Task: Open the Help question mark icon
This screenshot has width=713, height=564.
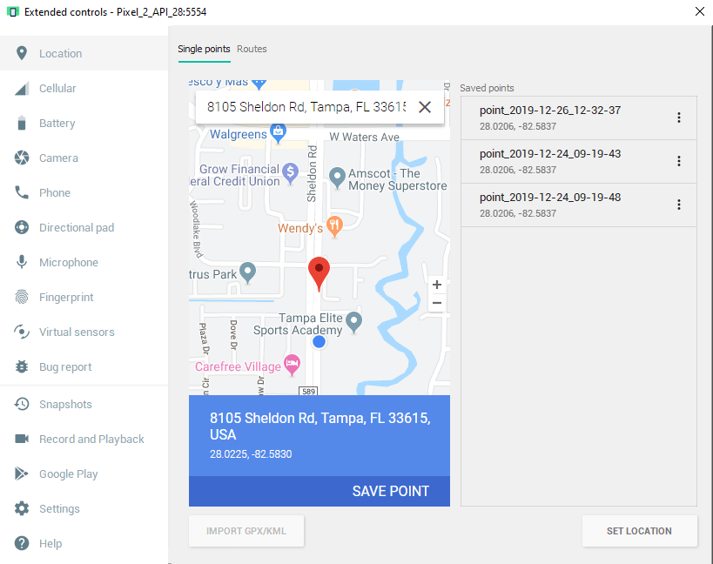Action: pos(22,543)
